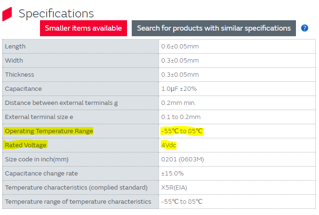Select the Specifications heading

coord(56,14)
